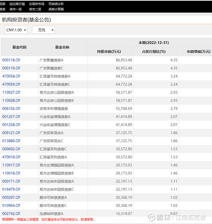The height and width of the screenshot is (224, 212).
Task: Select fund name 鹏华可转债债券A
Action: tap(53, 197)
